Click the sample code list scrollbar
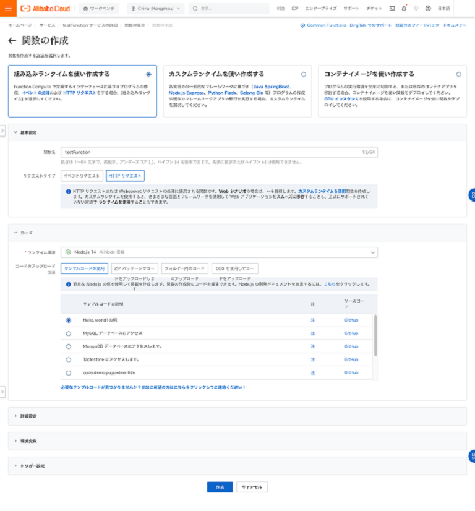The height and width of the screenshot is (511, 475). click(375, 334)
